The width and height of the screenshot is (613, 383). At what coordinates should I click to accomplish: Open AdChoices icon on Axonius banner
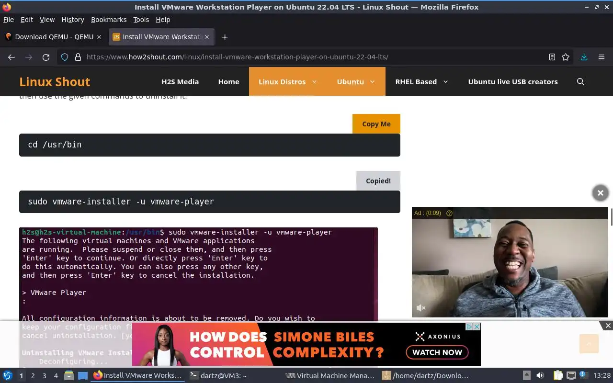coord(470,327)
